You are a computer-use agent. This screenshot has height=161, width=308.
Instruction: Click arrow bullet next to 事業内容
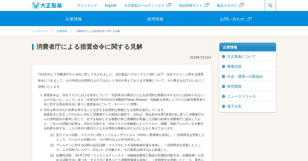coord(224,66)
